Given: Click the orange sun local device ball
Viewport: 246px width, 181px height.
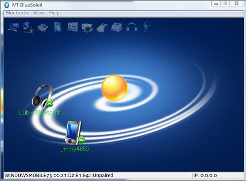Looking at the screenshot, I should coord(115,88).
